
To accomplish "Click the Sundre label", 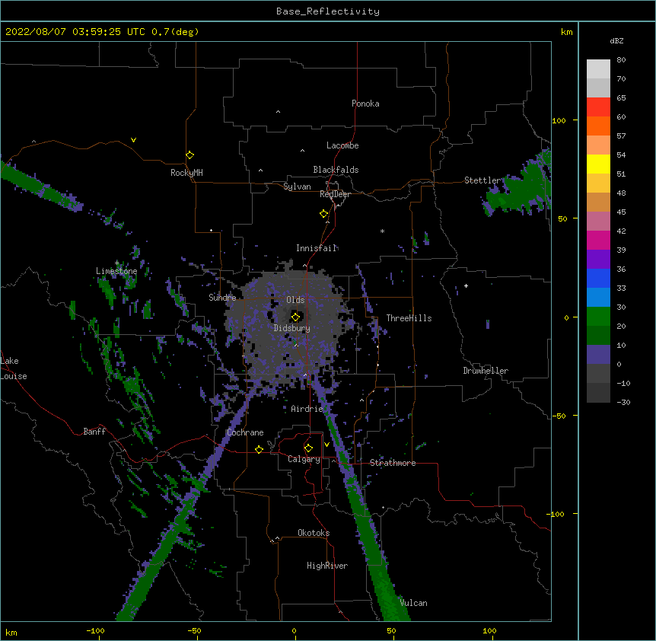I will (222, 298).
